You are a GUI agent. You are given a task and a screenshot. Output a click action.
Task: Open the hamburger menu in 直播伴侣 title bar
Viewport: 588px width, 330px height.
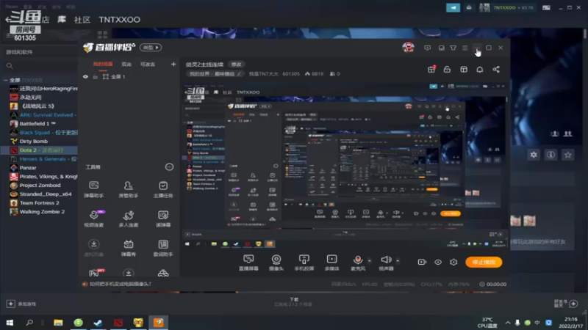[x=465, y=48]
